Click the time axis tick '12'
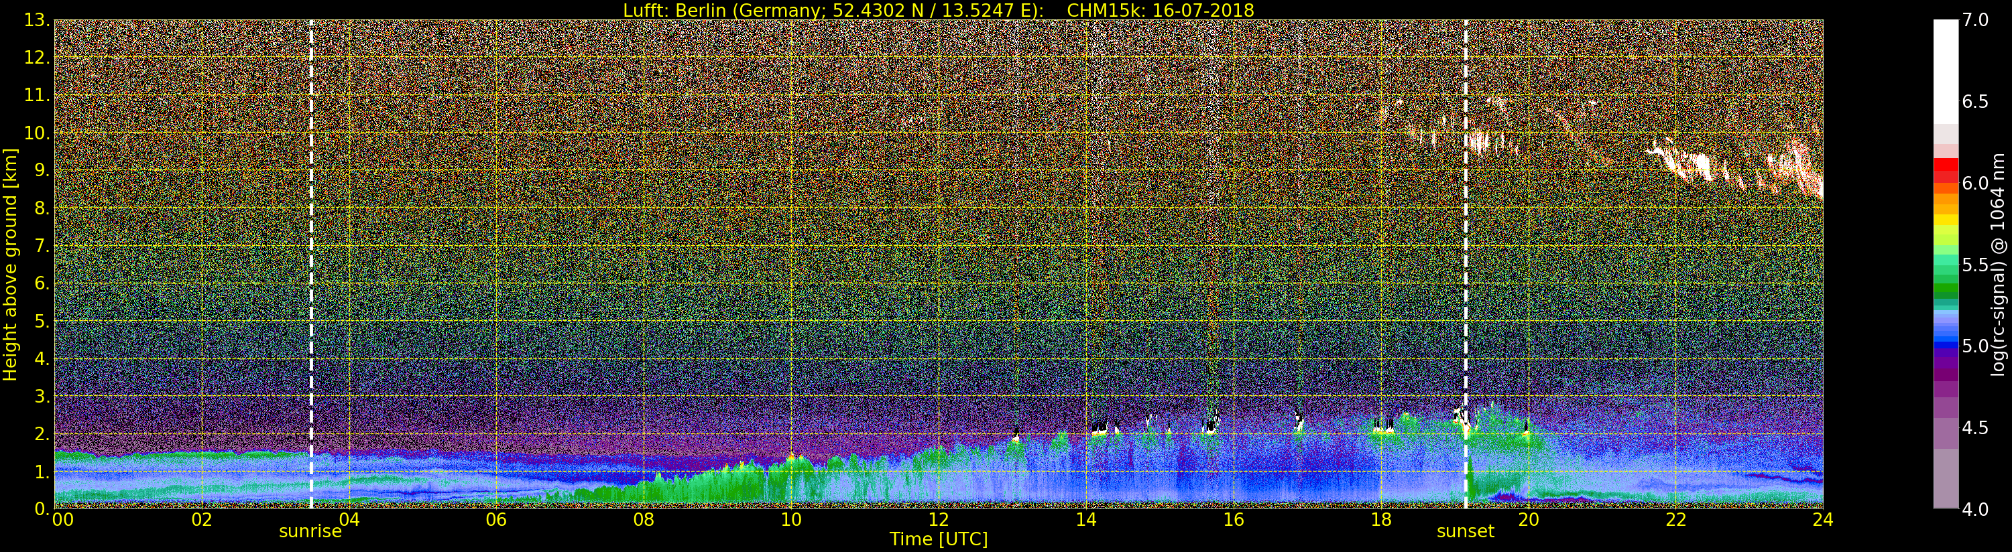Image resolution: width=2012 pixels, height=552 pixels. pos(939,520)
